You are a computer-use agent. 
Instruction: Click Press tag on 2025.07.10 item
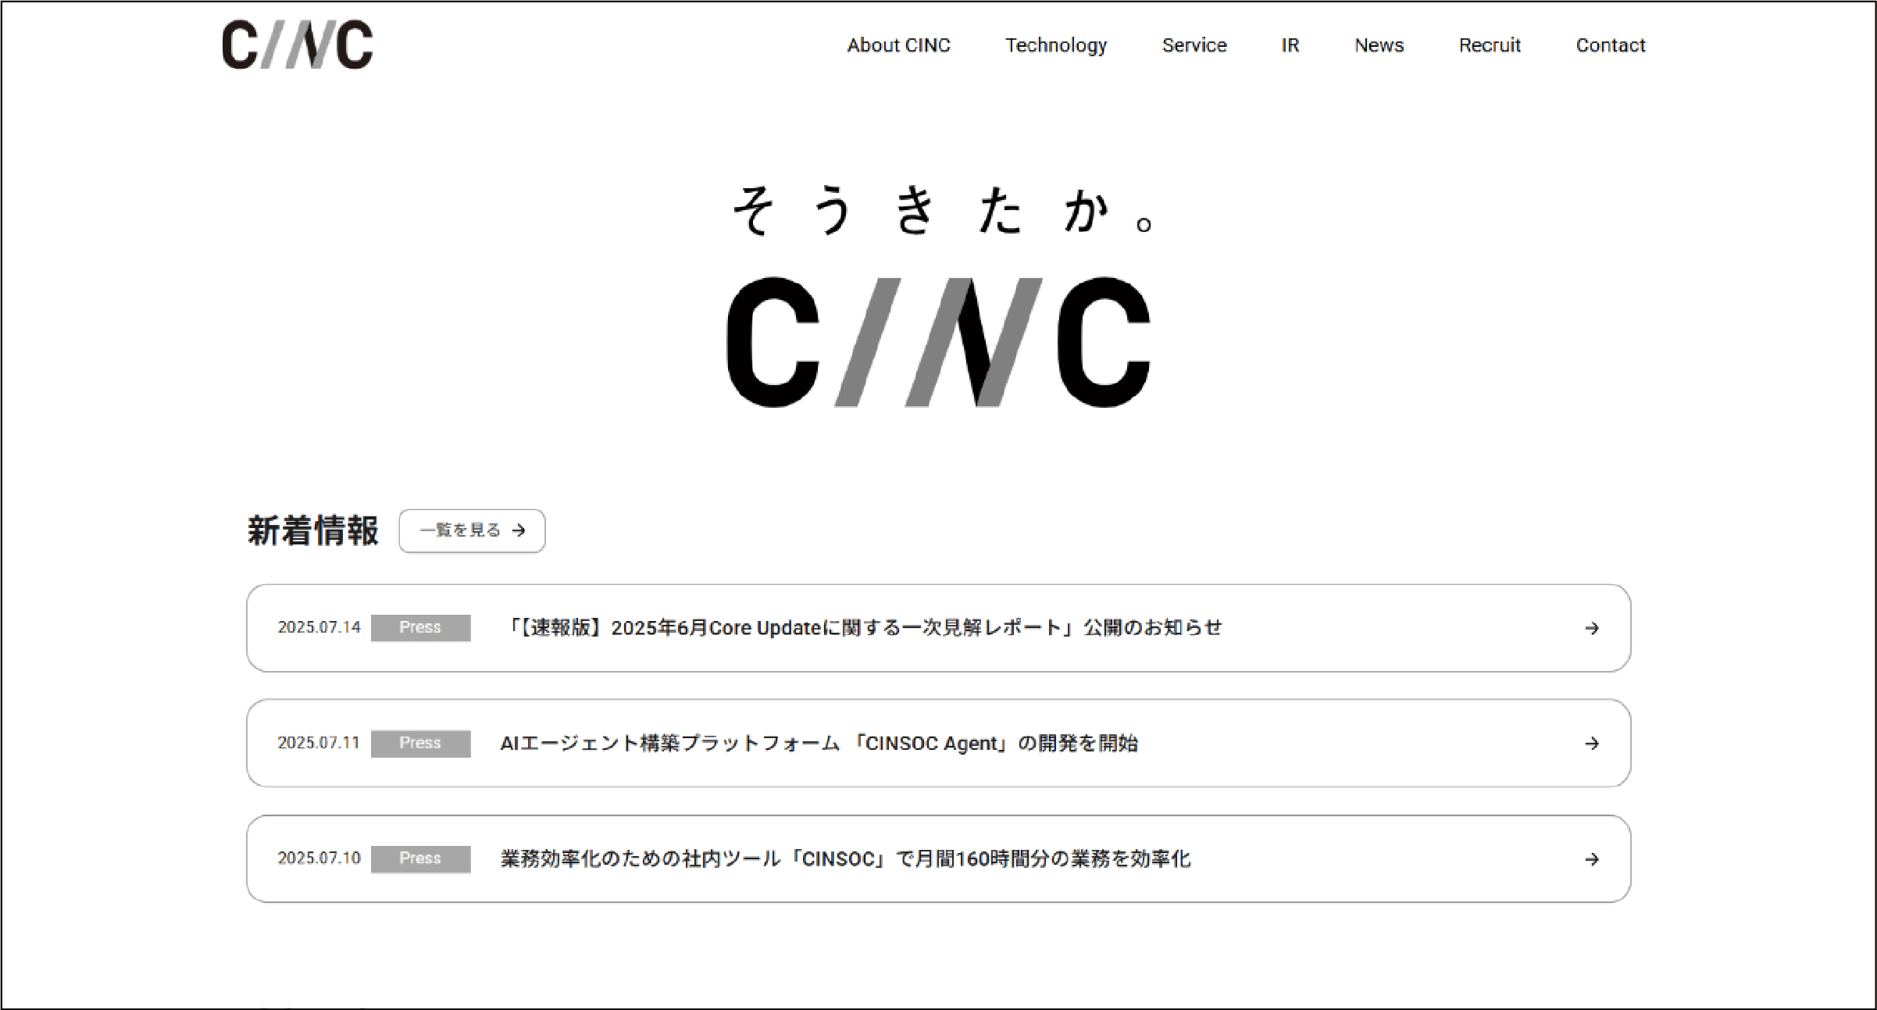(x=420, y=858)
